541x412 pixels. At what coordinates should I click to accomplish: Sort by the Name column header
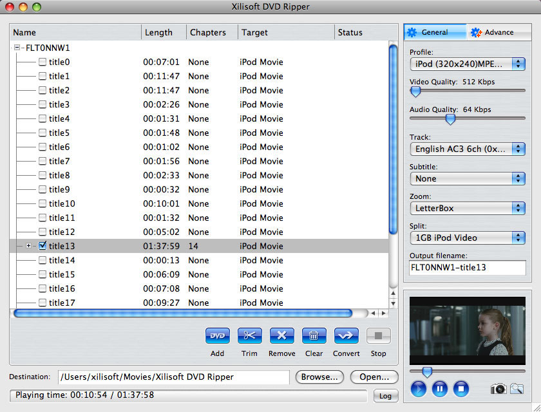tap(75, 32)
